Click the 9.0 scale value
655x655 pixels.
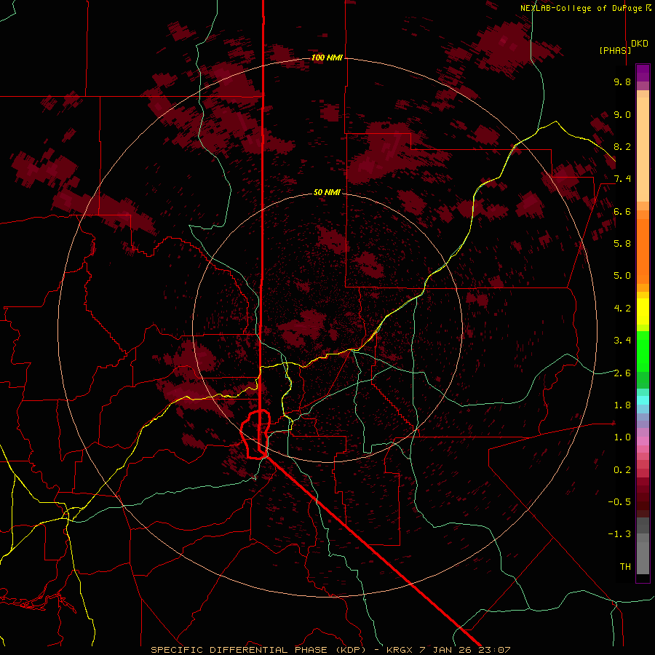pyautogui.click(x=622, y=114)
